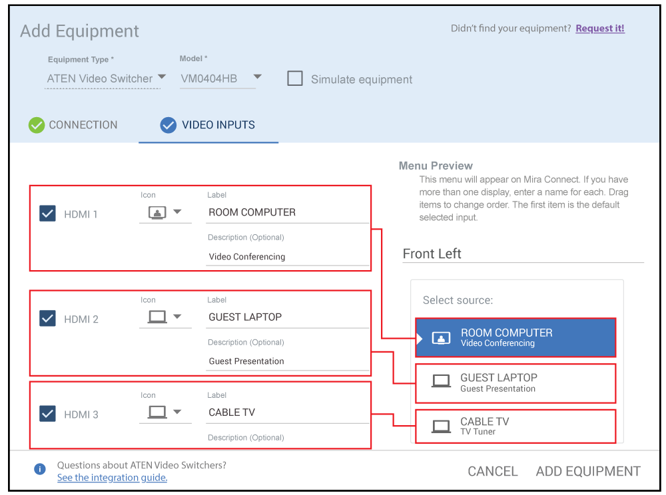The width and height of the screenshot is (666, 495).
Task: Switch to the Video Inputs tab
Action: coord(208,125)
